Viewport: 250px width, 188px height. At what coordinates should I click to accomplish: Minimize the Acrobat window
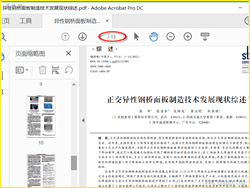(x=240, y=8)
